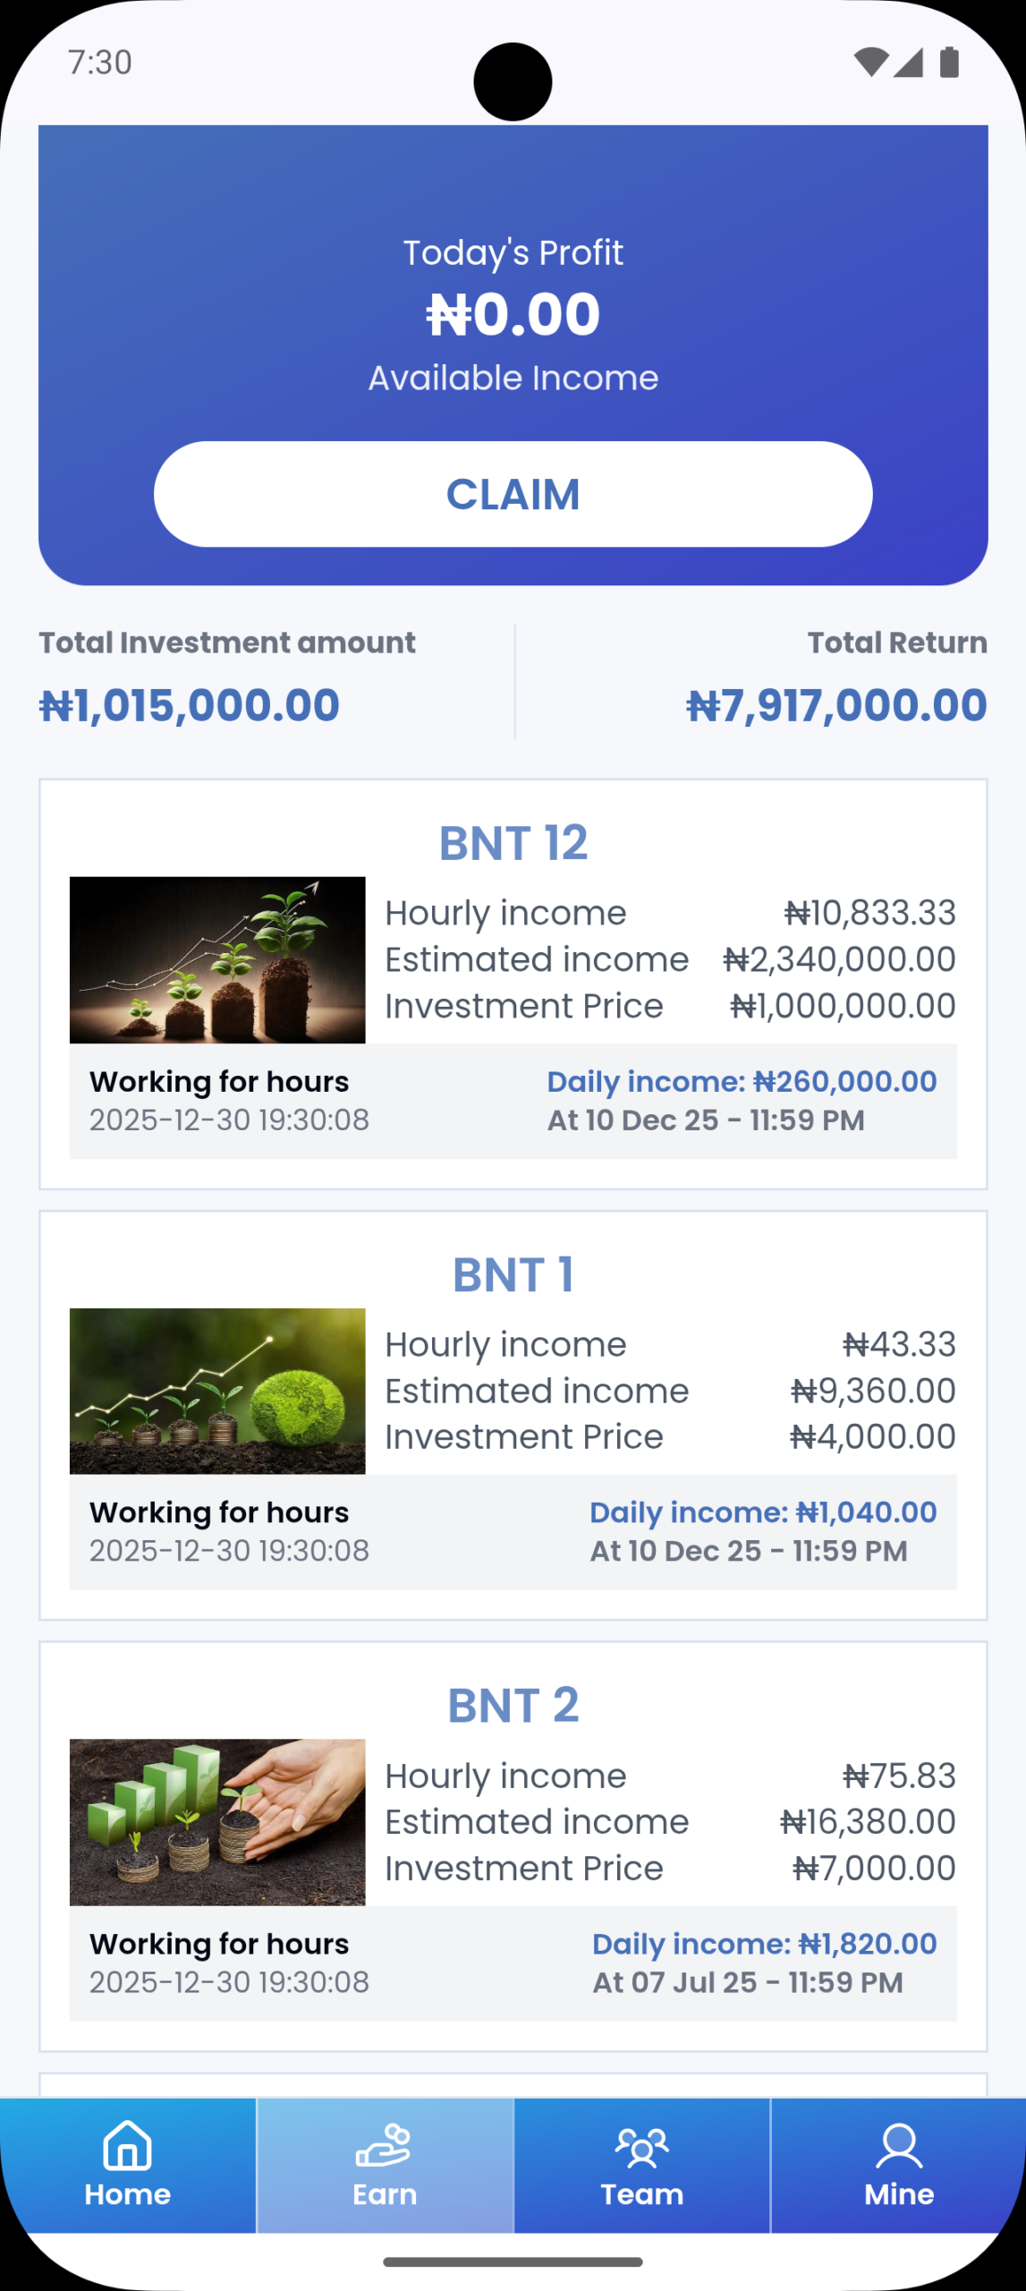Tap the Total Return amount

click(836, 705)
